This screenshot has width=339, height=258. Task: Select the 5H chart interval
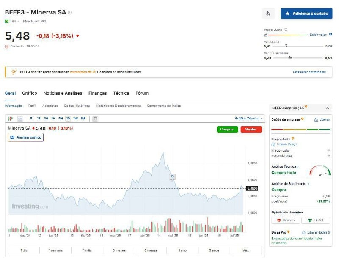(x=61, y=119)
